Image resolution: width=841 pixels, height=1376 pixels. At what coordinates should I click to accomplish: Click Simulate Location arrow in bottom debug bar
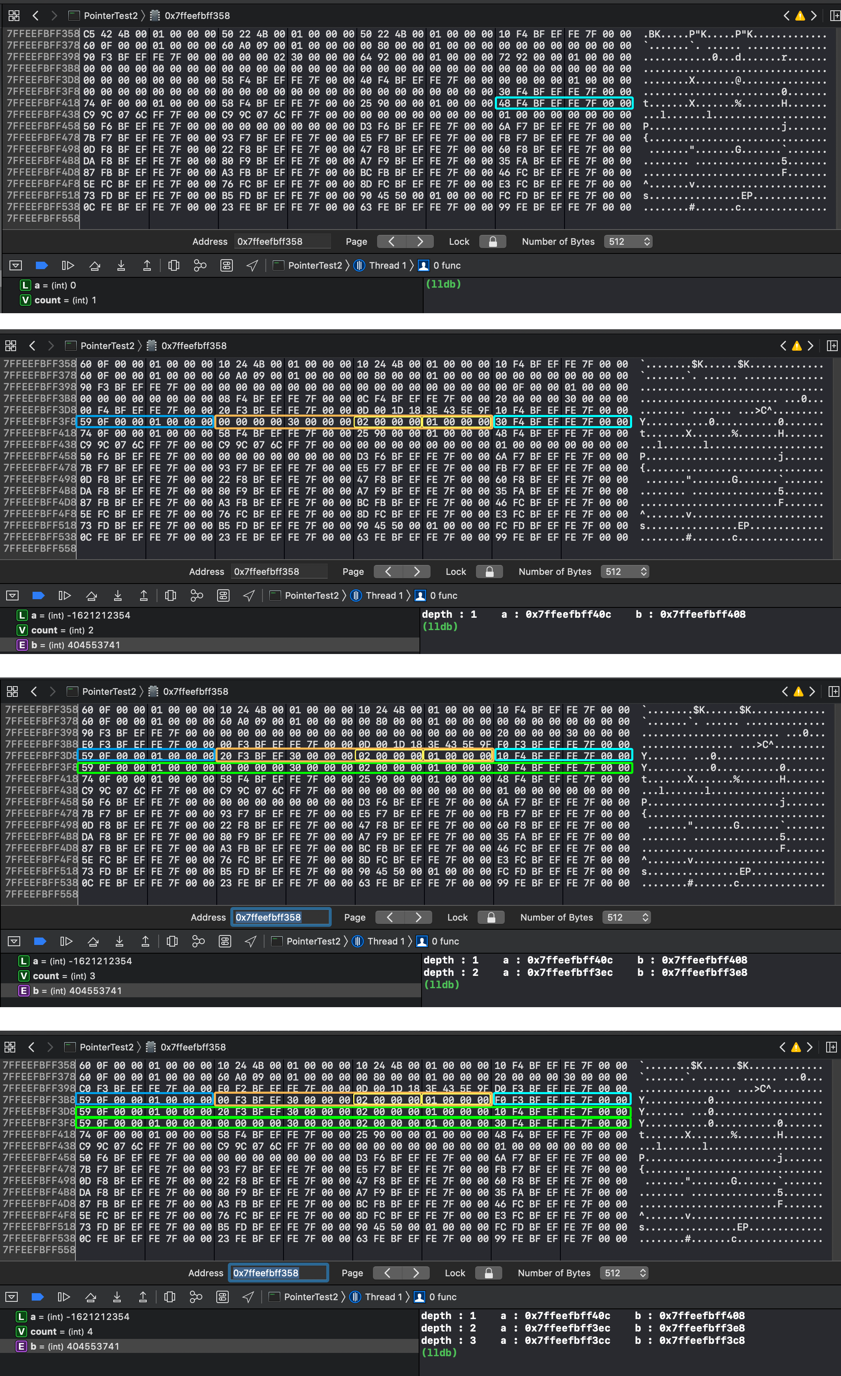click(x=248, y=1297)
